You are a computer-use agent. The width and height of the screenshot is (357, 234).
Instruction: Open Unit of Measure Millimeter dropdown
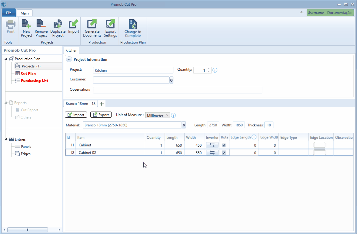[x=158, y=115]
